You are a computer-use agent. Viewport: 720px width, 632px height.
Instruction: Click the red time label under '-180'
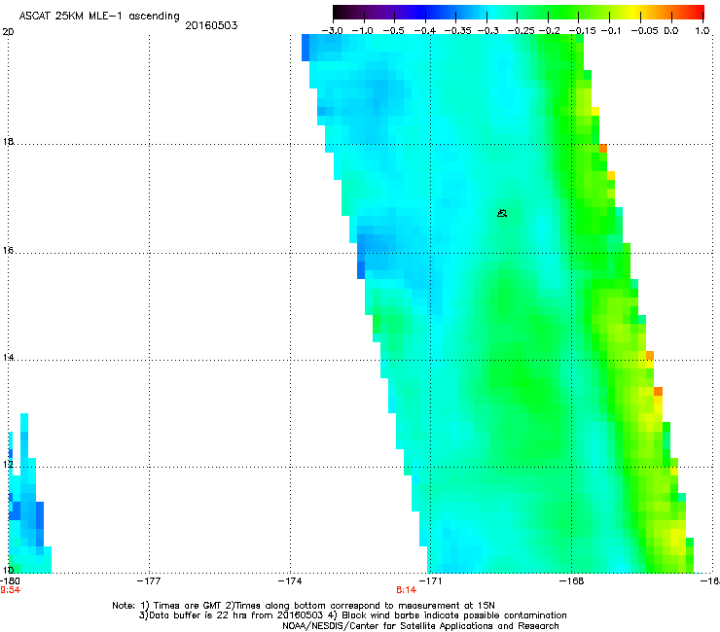tap(10, 590)
